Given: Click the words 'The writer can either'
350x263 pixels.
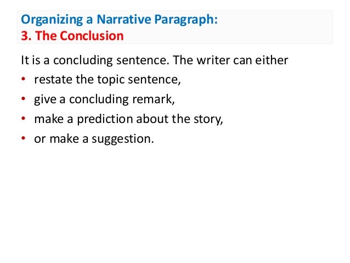Looking at the screenshot, I should [230, 60].
